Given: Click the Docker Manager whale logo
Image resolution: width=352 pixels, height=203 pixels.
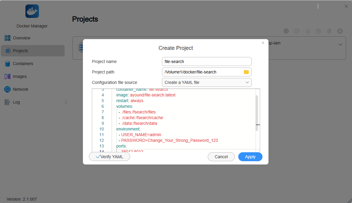Looking at the screenshot, I should point(32,11).
